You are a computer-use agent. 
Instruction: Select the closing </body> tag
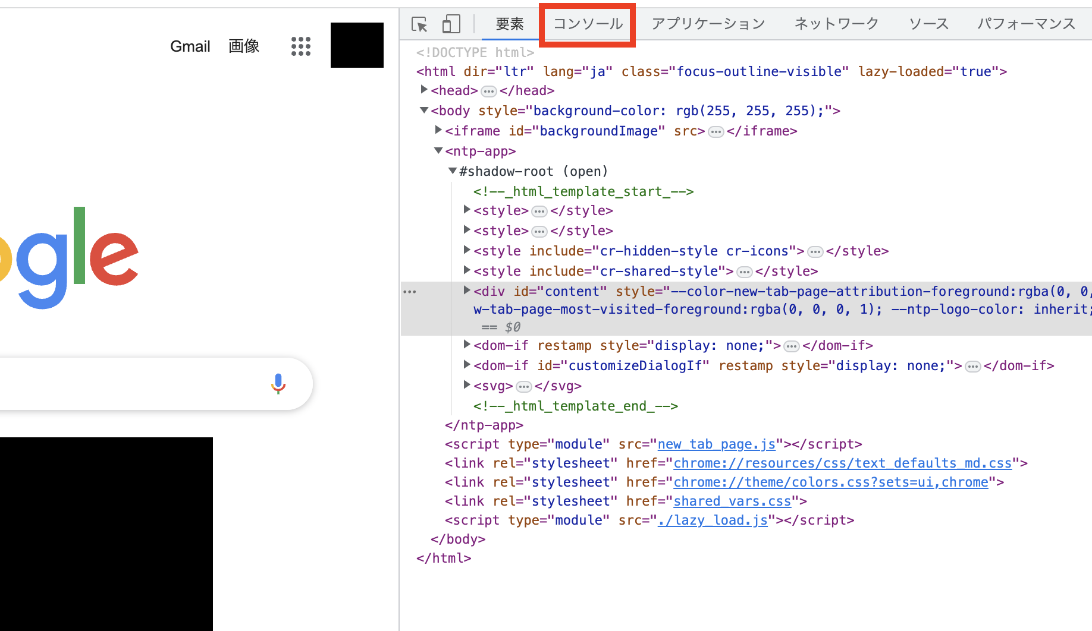pos(458,539)
